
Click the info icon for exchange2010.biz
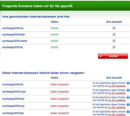pyautogui.click(x=128, y=111)
